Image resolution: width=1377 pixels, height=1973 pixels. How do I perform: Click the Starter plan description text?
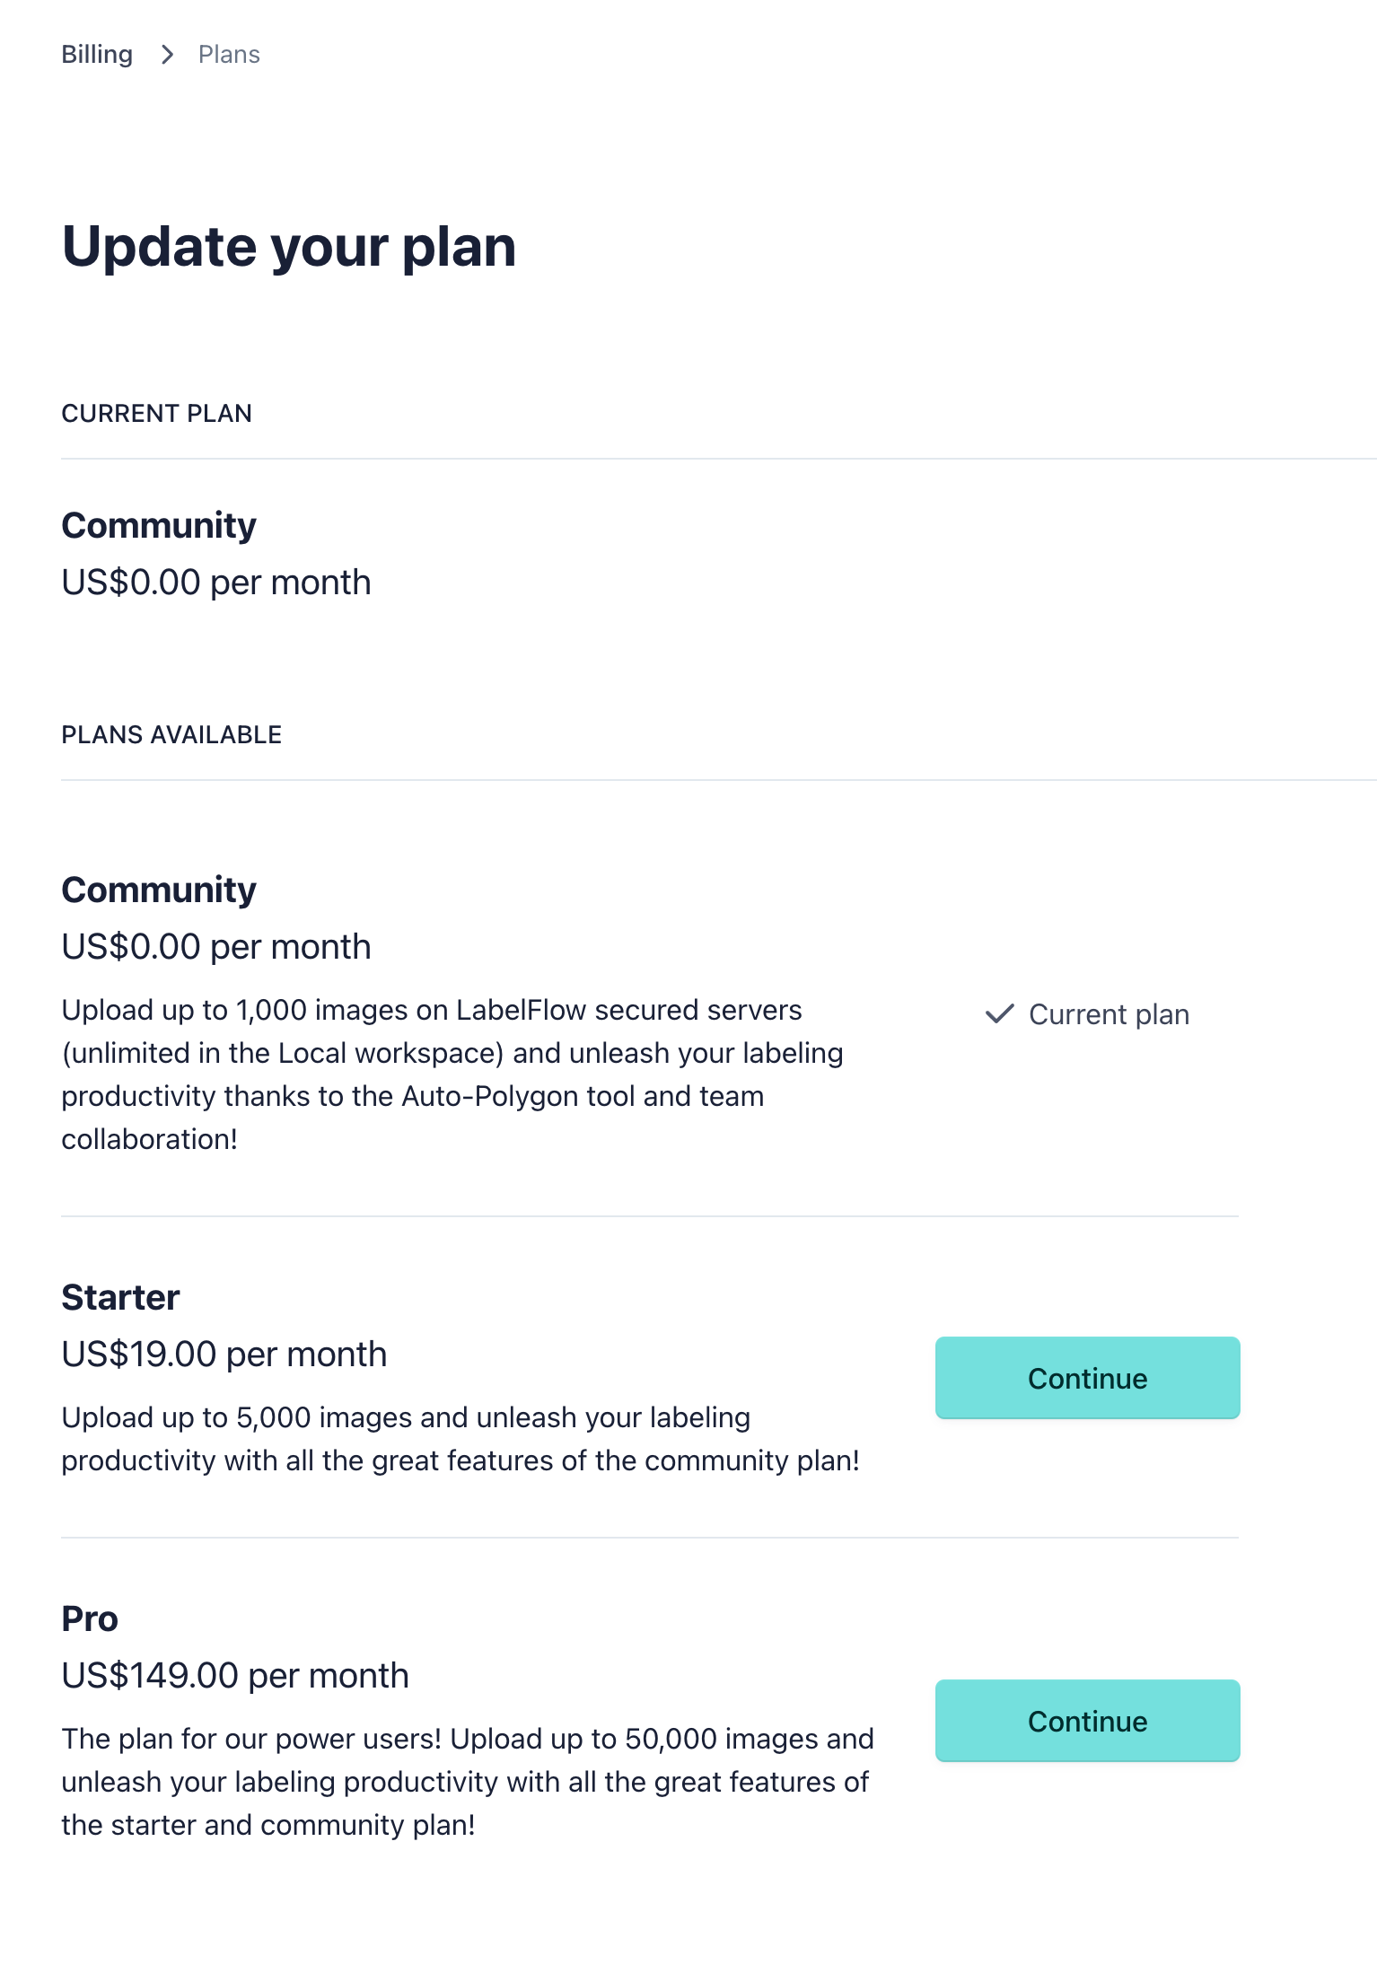point(460,1438)
